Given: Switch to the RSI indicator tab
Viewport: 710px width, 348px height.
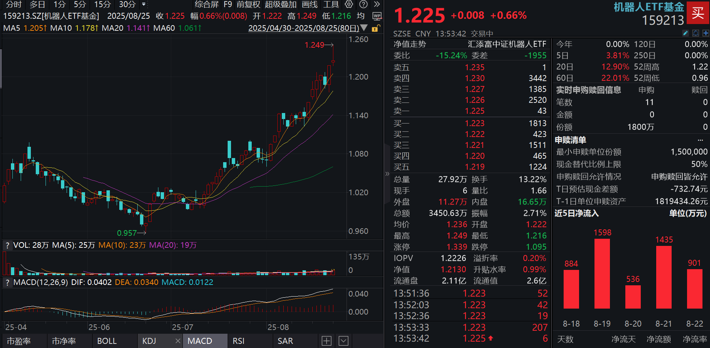Looking at the screenshot, I should point(238,341).
